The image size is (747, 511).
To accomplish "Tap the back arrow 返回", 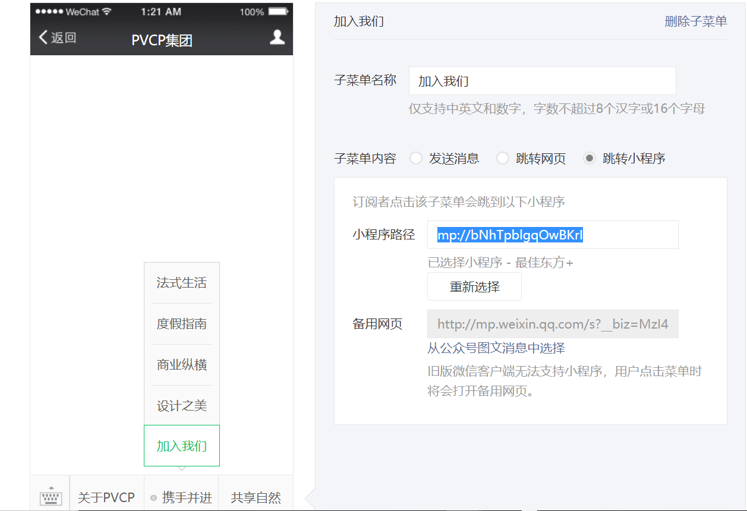I will [57, 37].
